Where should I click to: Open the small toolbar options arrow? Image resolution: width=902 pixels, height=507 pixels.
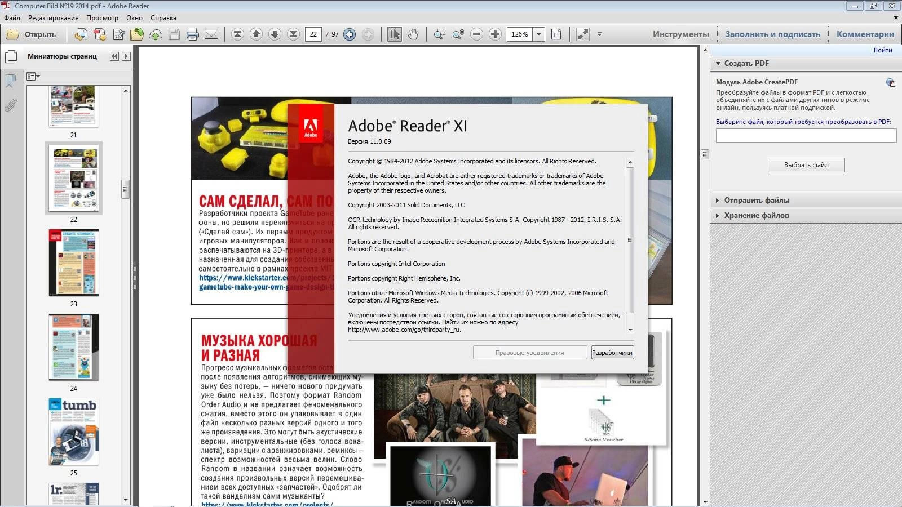coord(599,34)
